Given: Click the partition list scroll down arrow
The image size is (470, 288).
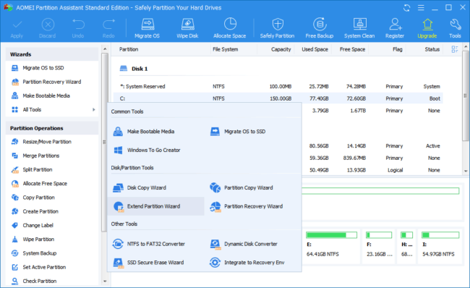Looking at the screenshot, I should click(x=466, y=171).
